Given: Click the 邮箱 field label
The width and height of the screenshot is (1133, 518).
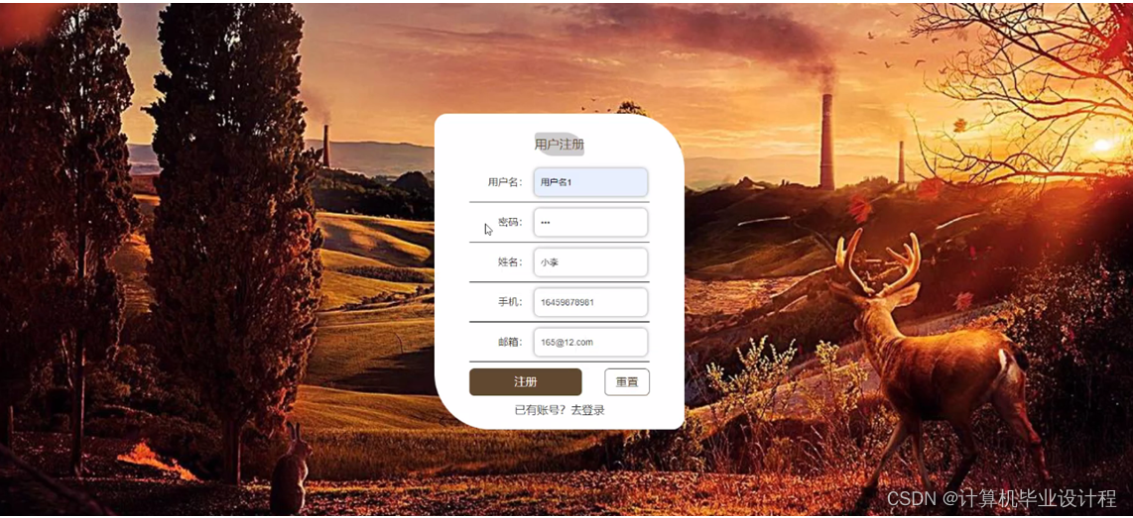Looking at the screenshot, I should click(x=510, y=342).
